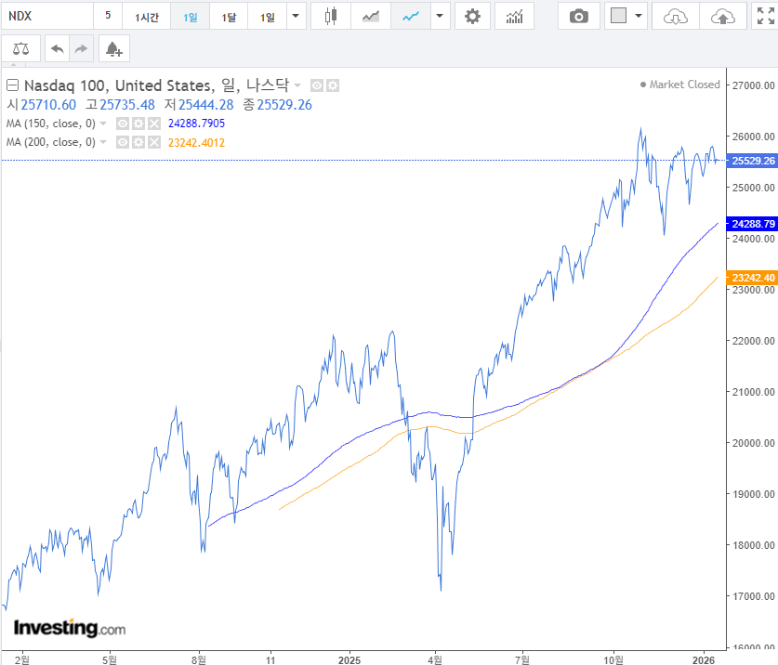Collapse the Nasdaq 100 legend

click(x=12, y=85)
